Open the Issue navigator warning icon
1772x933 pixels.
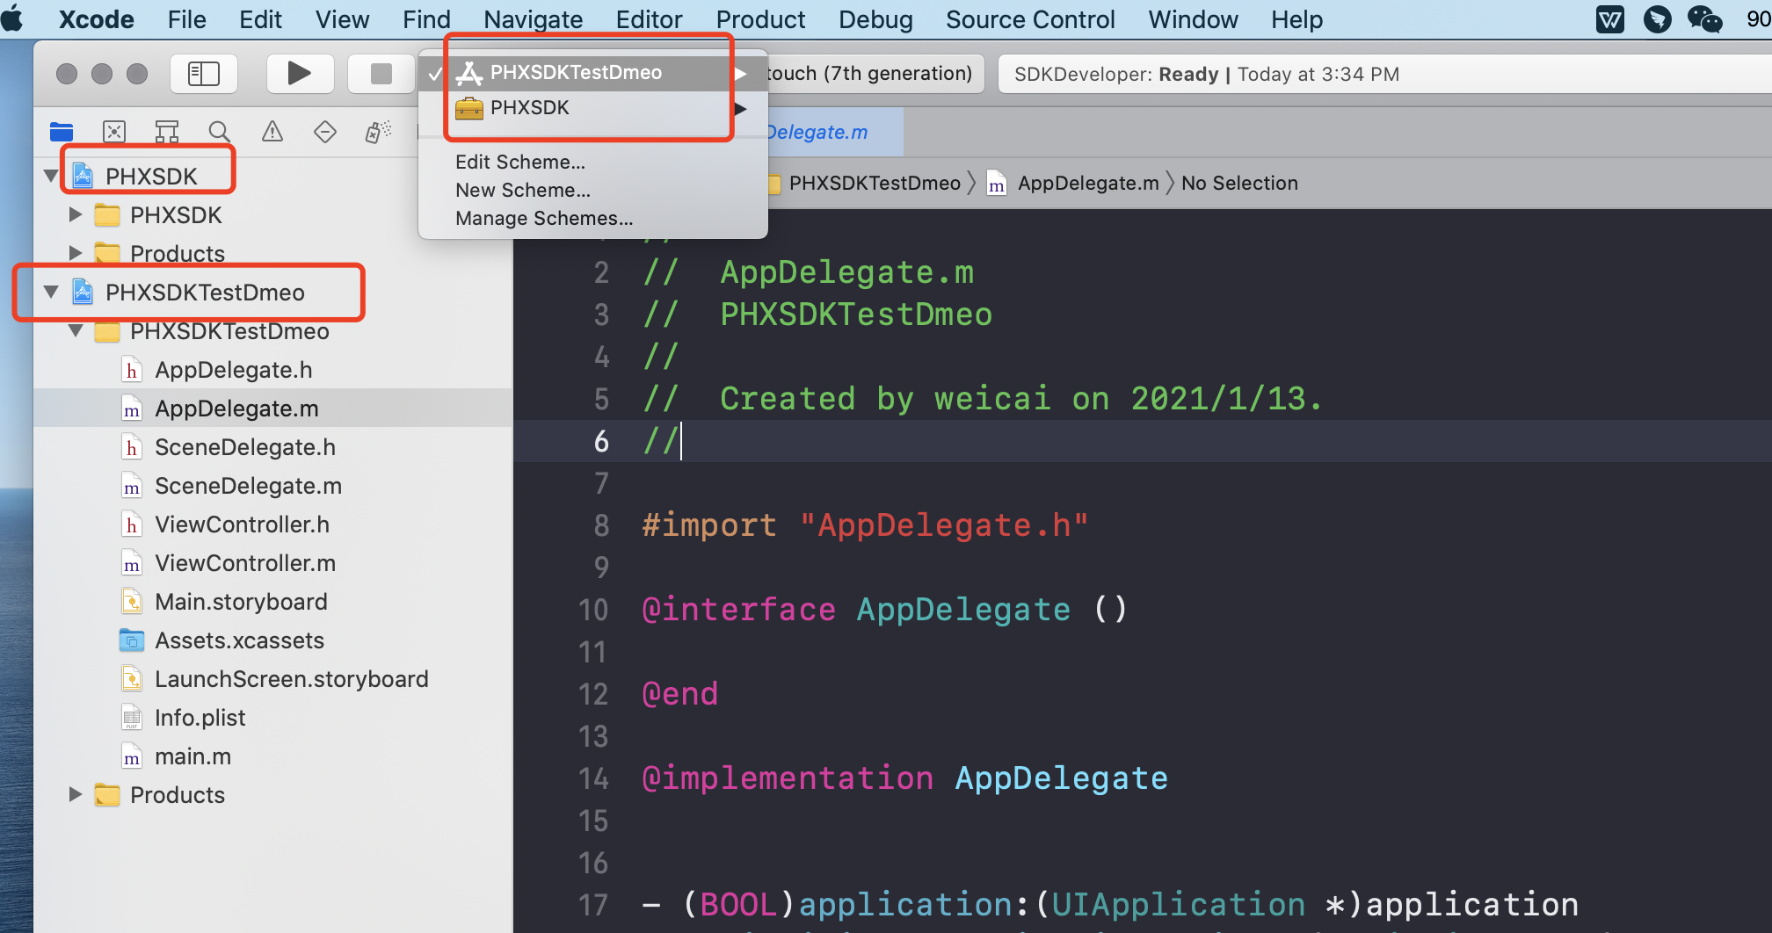coord(272,132)
